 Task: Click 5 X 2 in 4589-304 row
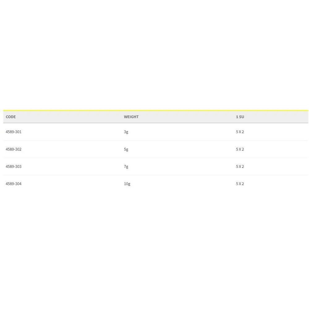point(240,184)
